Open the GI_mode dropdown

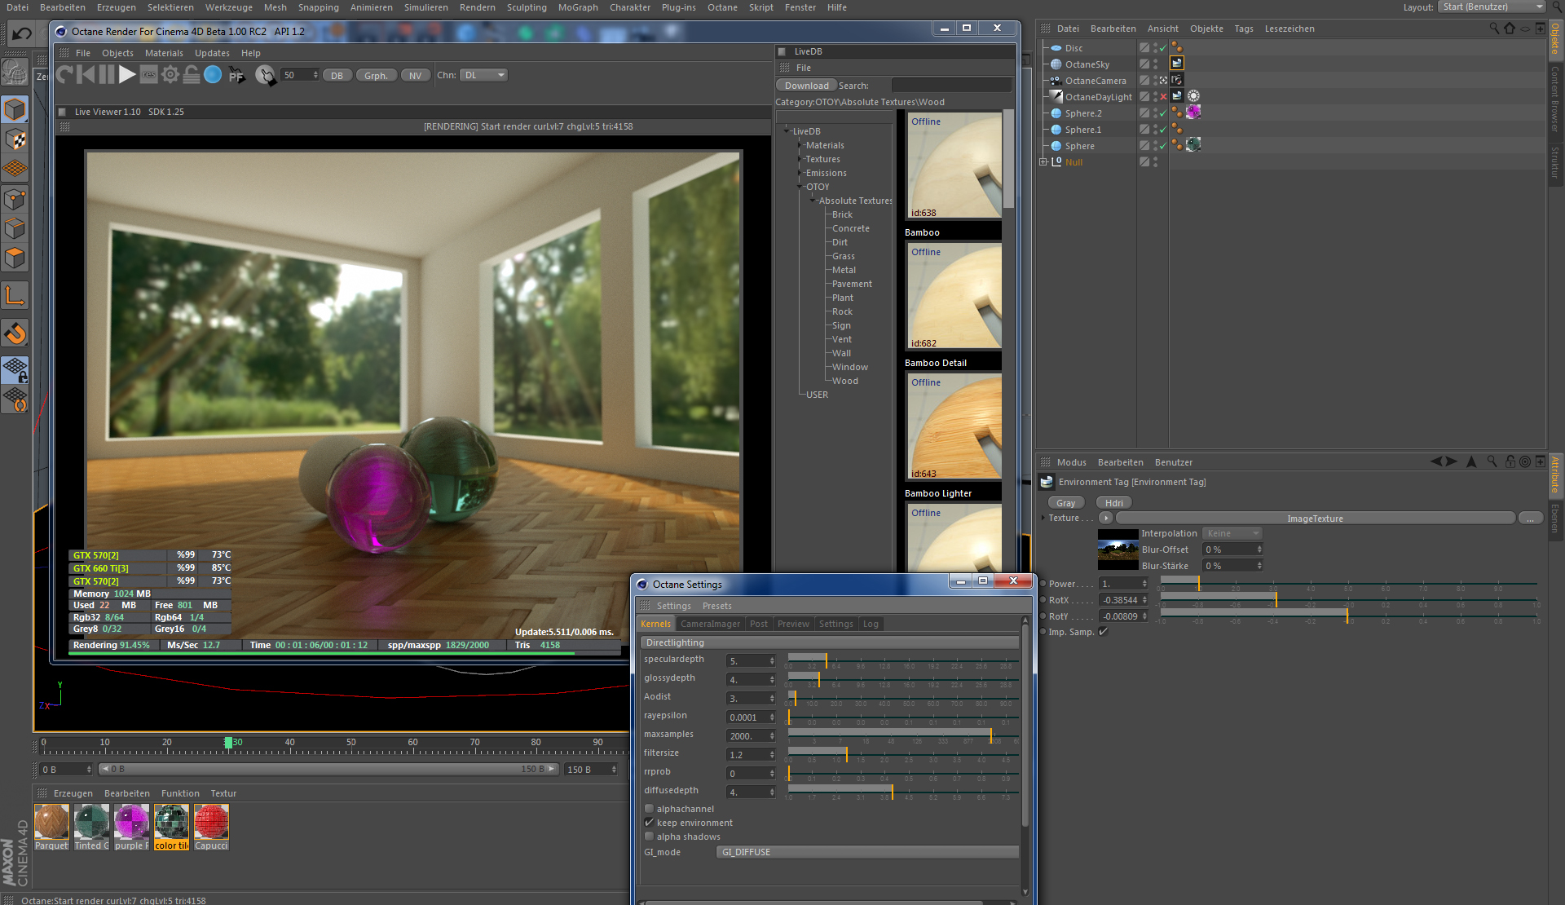[x=866, y=852]
